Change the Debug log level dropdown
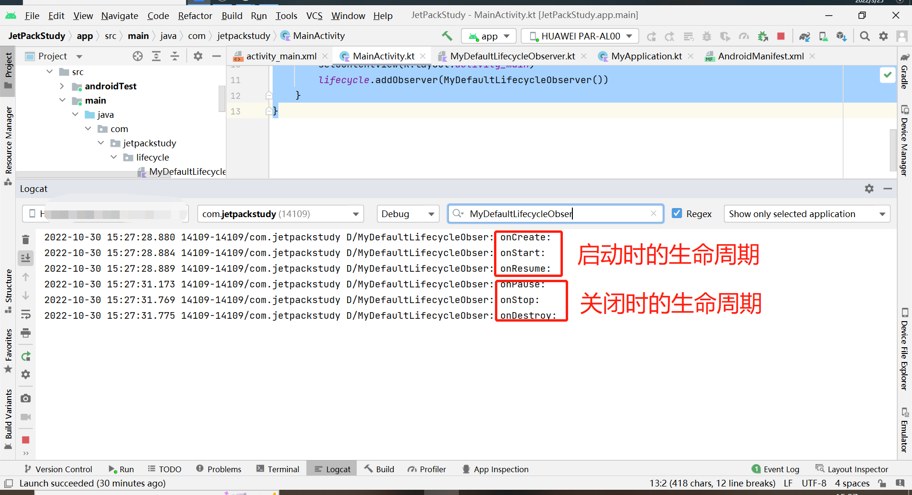The height and width of the screenshot is (495, 912). [408, 214]
